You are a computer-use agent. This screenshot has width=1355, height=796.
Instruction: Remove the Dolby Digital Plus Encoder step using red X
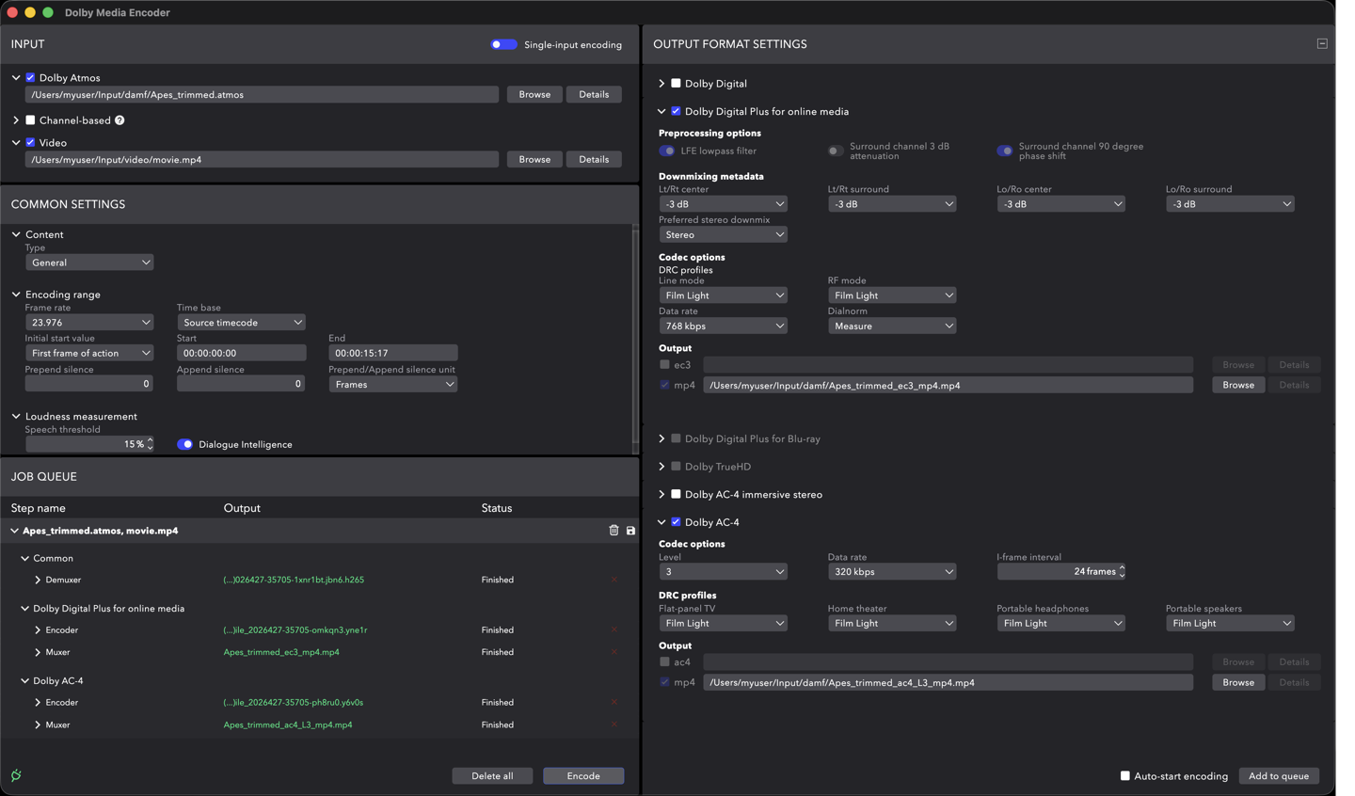pos(614,629)
